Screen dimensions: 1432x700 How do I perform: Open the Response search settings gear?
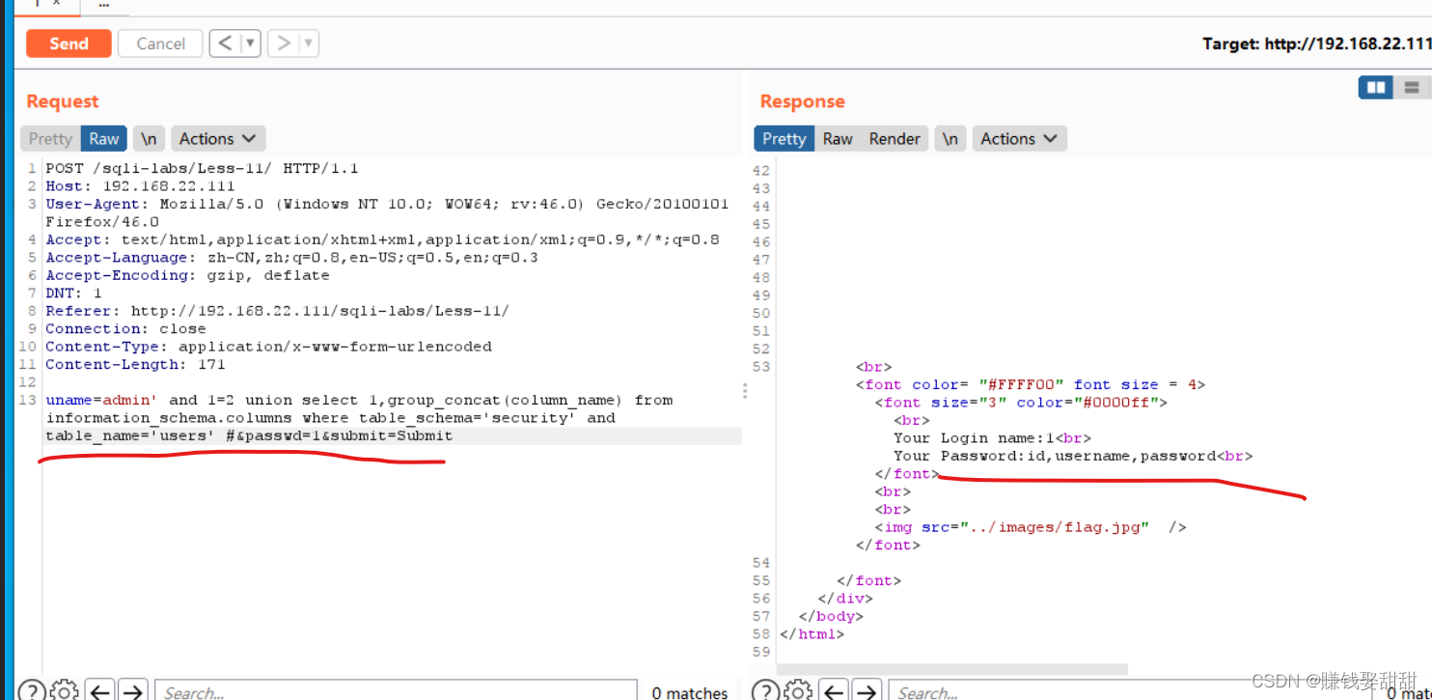pos(798,691)
